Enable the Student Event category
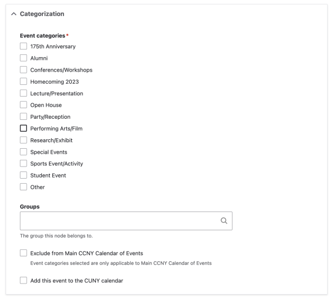Viewport: 334px width, 298px height. point(23,175)
